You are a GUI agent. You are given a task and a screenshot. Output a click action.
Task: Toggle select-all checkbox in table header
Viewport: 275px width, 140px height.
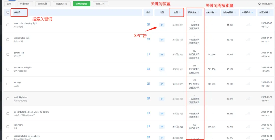pos(8,12)
